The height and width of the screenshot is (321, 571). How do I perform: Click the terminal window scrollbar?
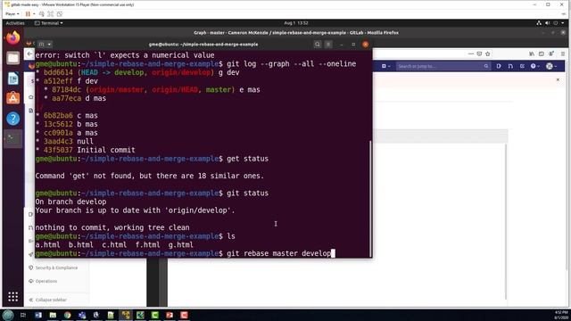(370, 199)
